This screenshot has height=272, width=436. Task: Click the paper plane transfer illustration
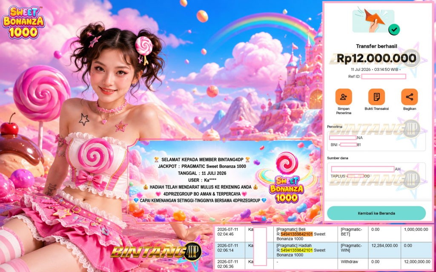(x=373, y=21)
